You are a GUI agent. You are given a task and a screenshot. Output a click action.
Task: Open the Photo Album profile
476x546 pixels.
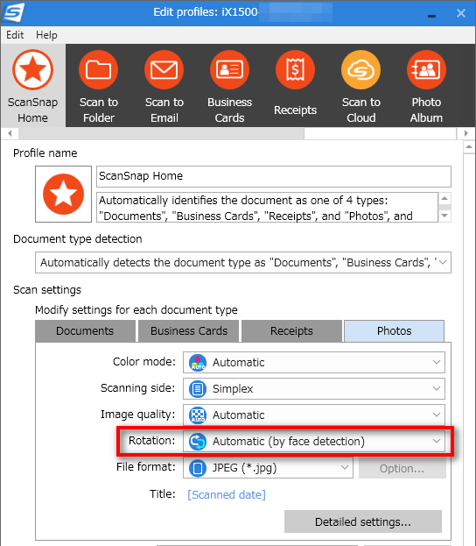(426, 86)
